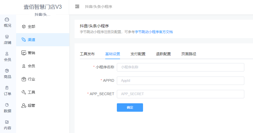Collapse sidebar with the hamburger icon
Screen dimensions: 253x133
(77, 6)
